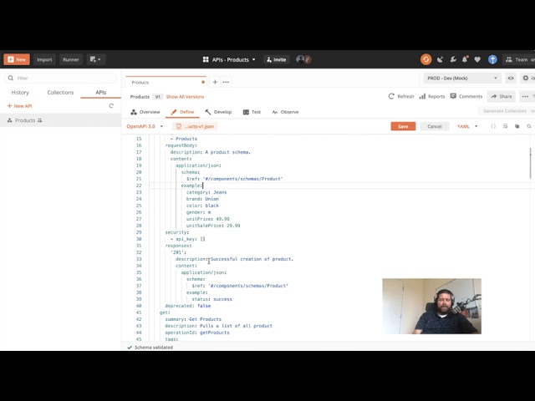The width and height of the screenshot is (535, 401).
Task: Click the Show All Versions link
Action: 185,97
